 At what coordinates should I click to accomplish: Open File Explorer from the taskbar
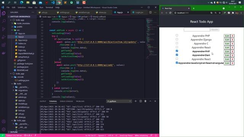tap(28, 3)
